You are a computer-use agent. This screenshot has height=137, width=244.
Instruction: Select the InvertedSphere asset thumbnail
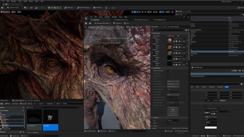[x=34, y=120]
